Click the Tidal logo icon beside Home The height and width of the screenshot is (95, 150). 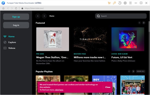pos(5,37)
